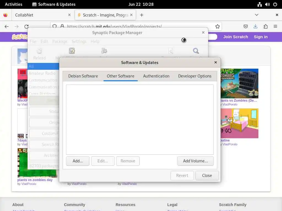This screenshot has height=211, width=282.
Task: Click the power icon in the system tray
Action: click(275, 4)
